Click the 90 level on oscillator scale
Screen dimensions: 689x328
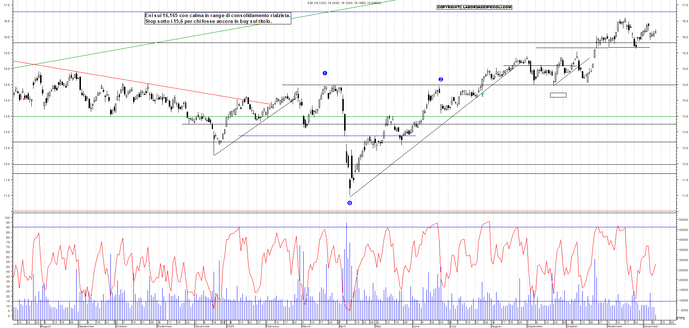8,228
